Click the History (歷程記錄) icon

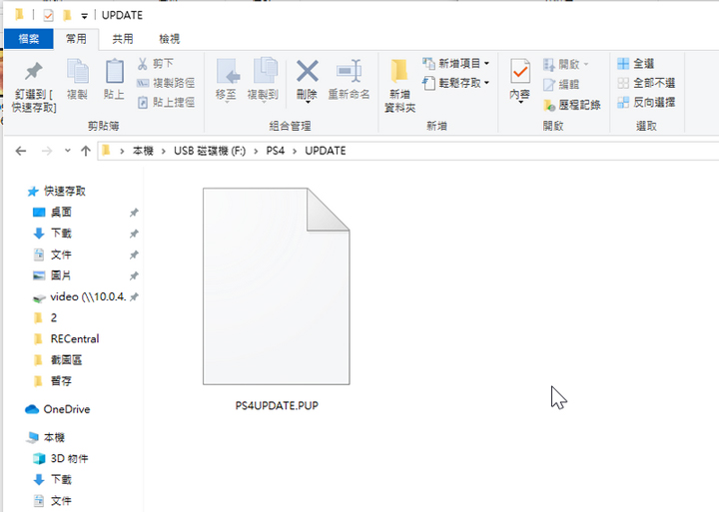coord(549,106)
